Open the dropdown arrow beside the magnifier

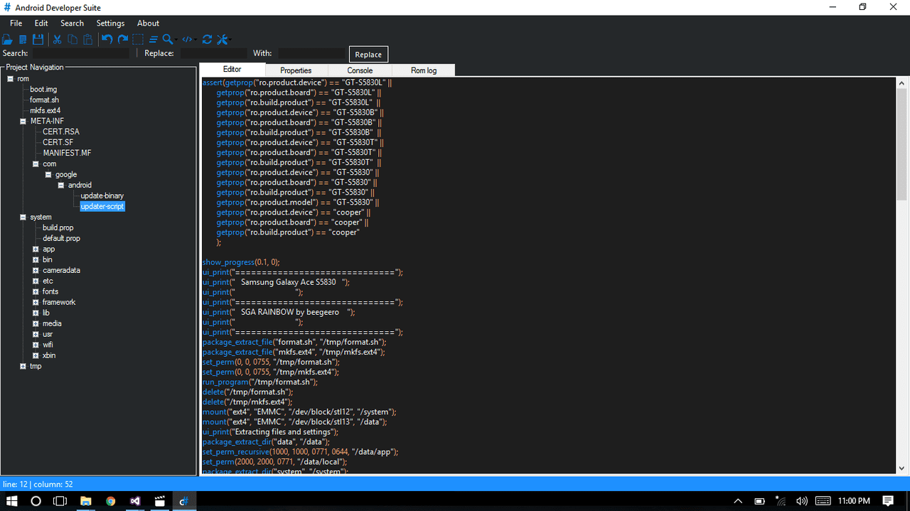click(175, 40)
